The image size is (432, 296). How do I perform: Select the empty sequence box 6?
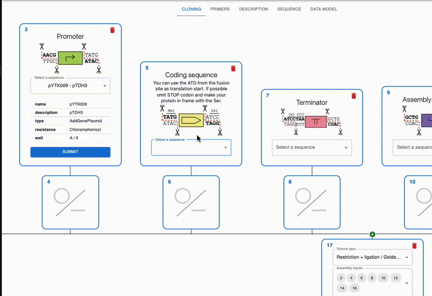(191, 202)
